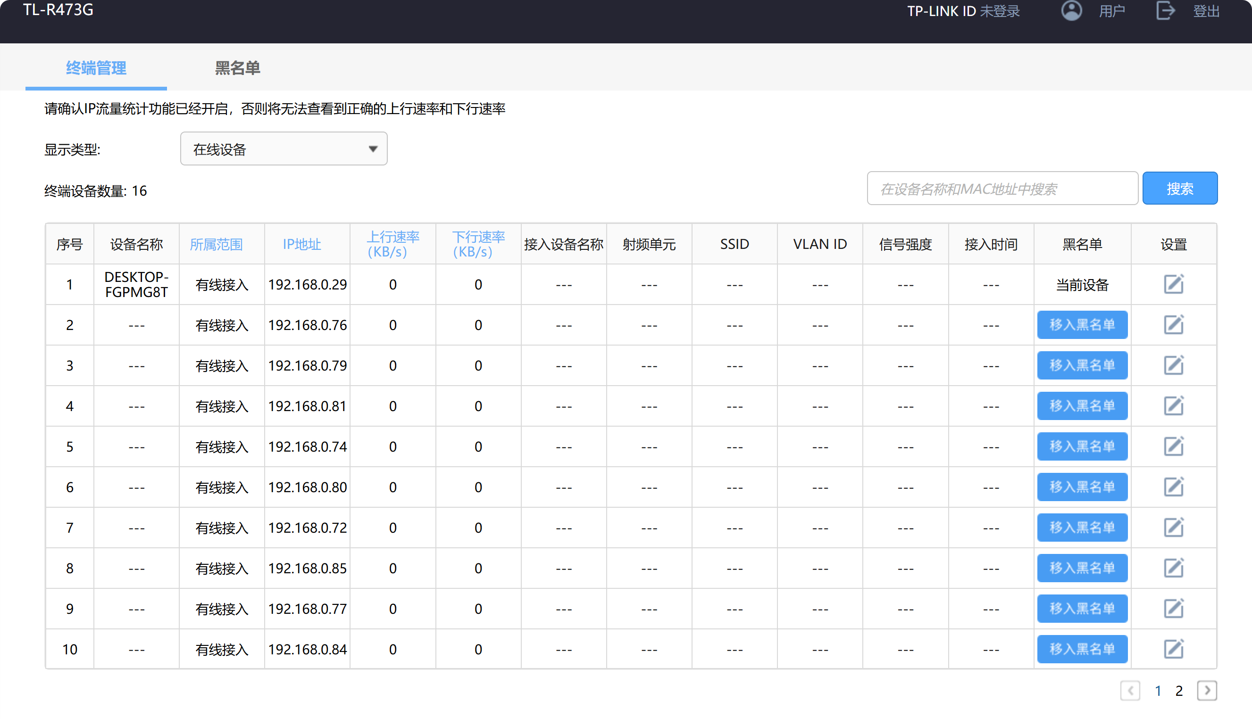
Task: Open settings edit icon for 192.168.0.76
Action: tap(1174, 325)
